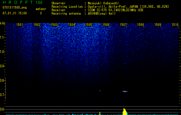
Task: Click the date stamp 07.01.31 15:00
Action: (x=15, y=13)
